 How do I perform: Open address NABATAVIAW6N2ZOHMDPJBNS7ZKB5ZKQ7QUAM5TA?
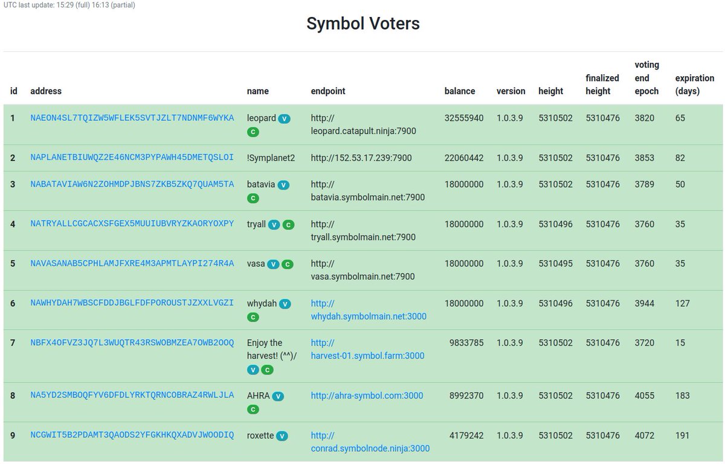(132, 184)
